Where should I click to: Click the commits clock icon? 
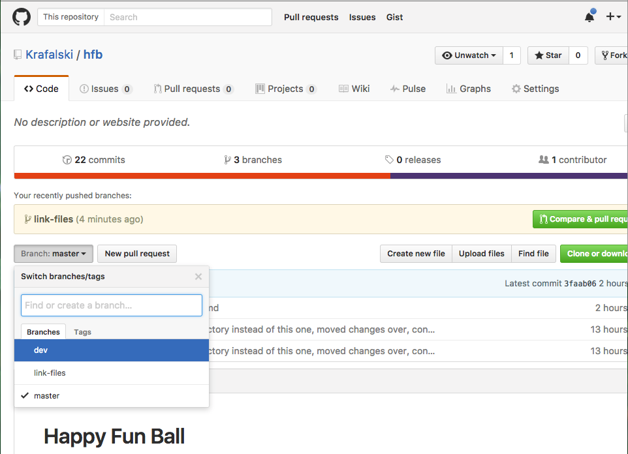(x=67, y=160)
